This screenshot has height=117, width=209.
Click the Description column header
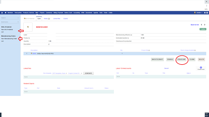click(34, 50)
